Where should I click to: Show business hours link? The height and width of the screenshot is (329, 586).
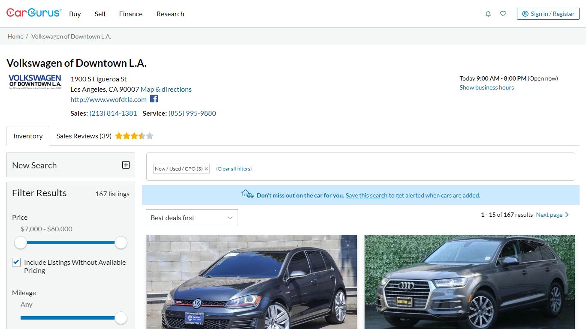486,87
